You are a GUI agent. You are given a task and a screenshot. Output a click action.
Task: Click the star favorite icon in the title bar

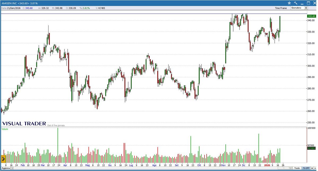click(289, 3)
